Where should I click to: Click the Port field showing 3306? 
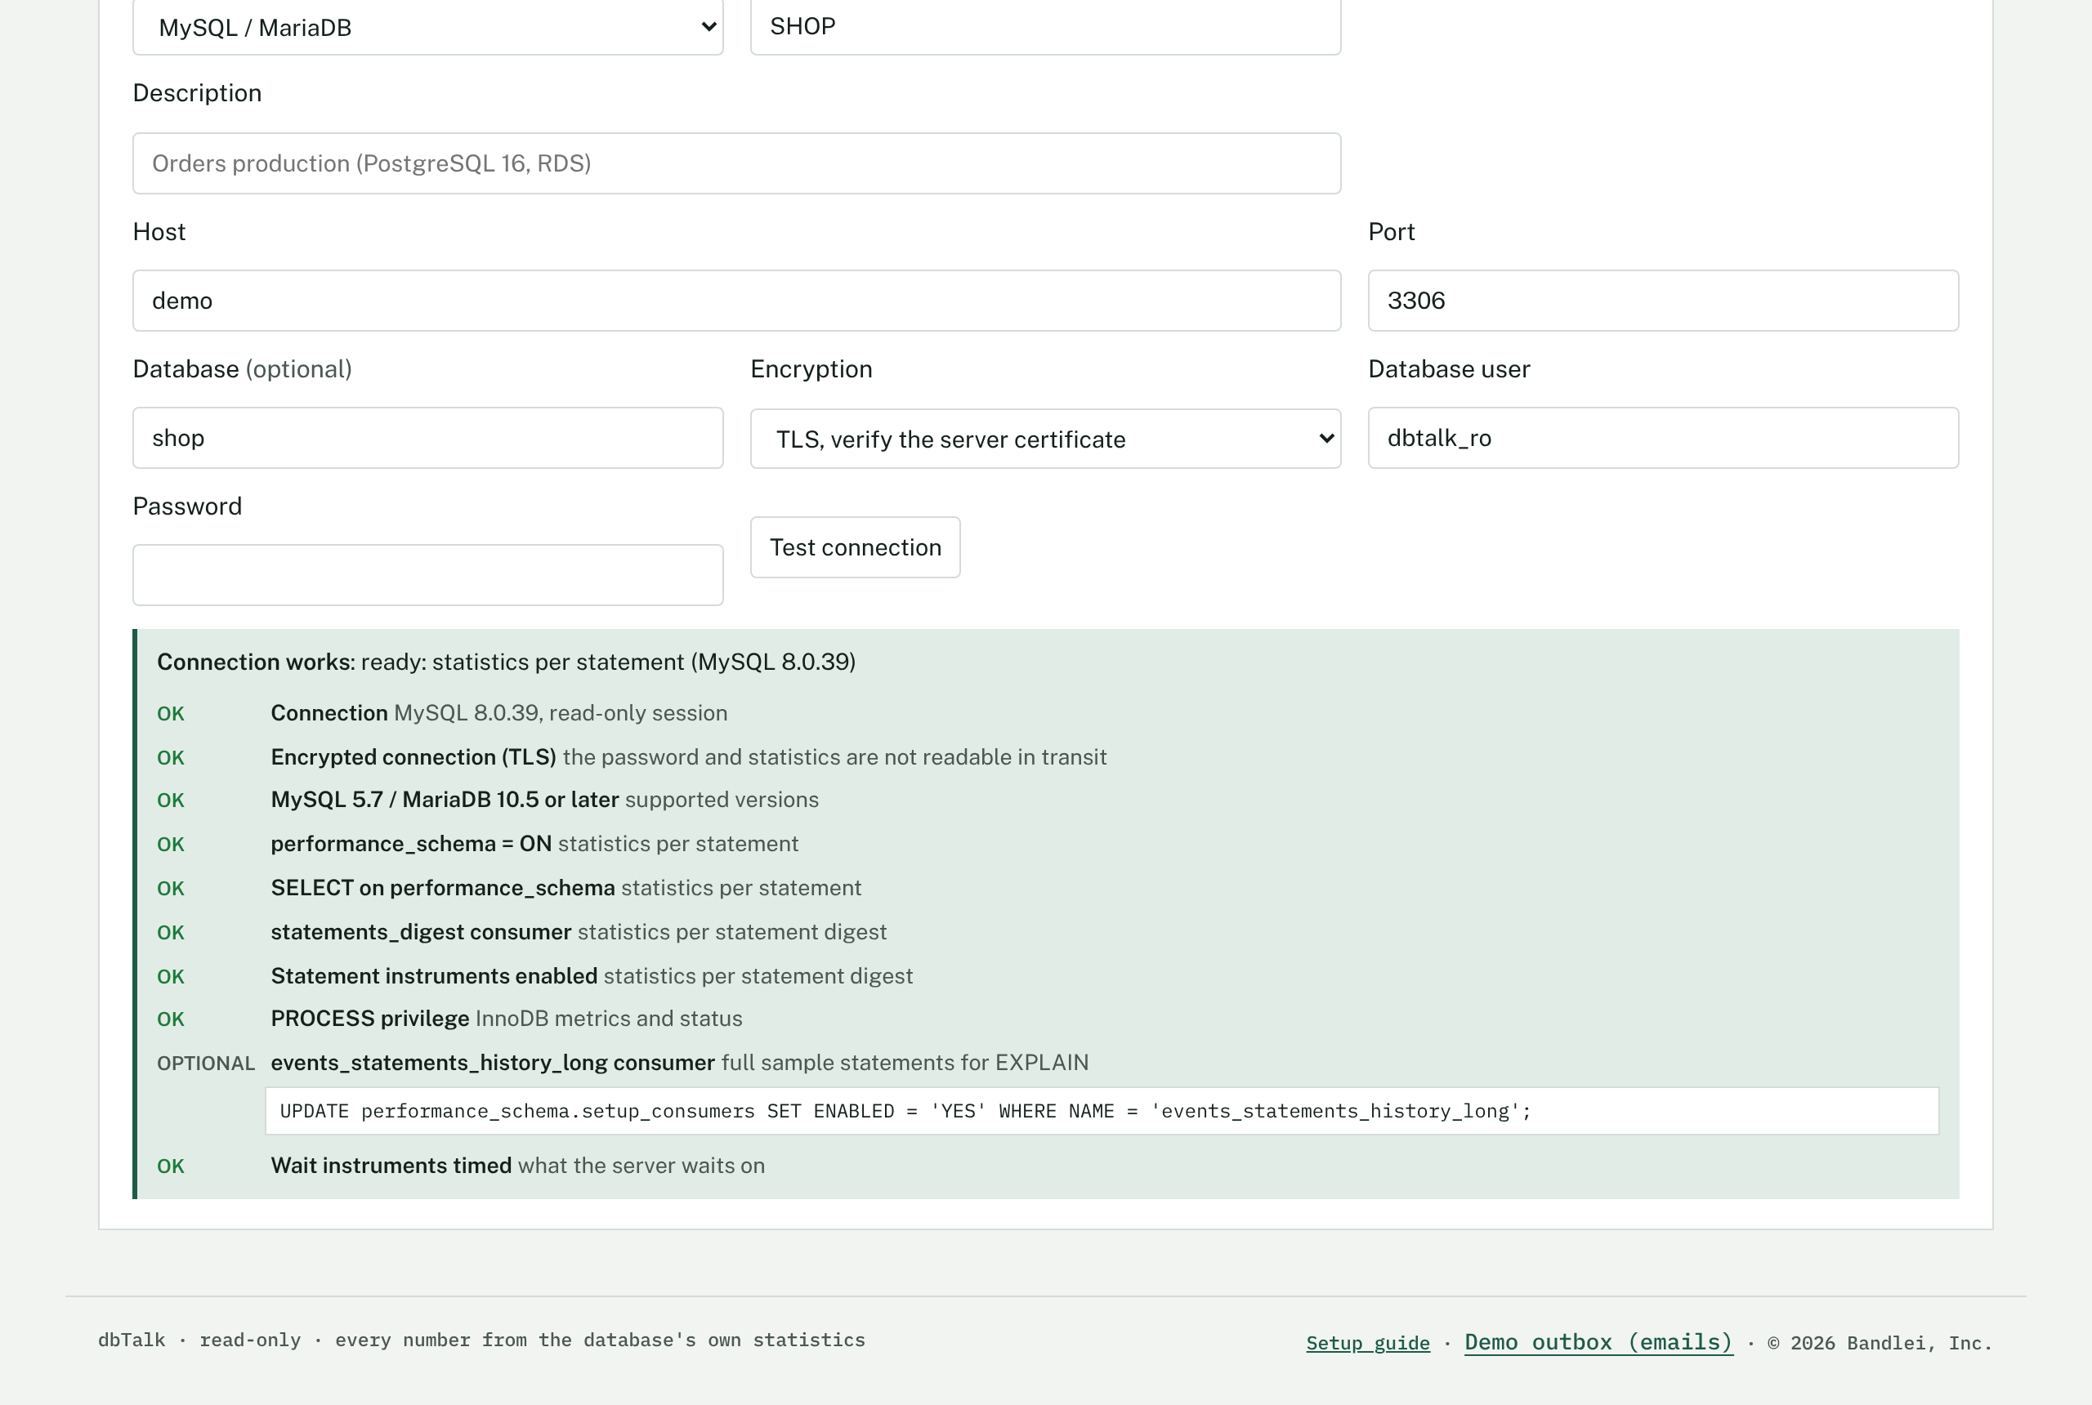coord(1663,300)
